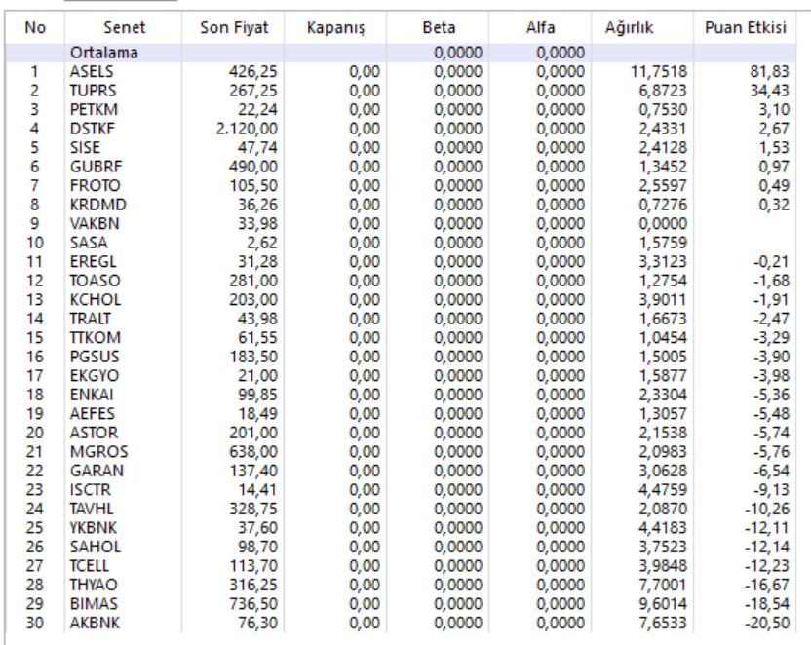Select the ASELS stock row
Image resolution: width=811 pixels, height=645 pixels.
[401, 71]
